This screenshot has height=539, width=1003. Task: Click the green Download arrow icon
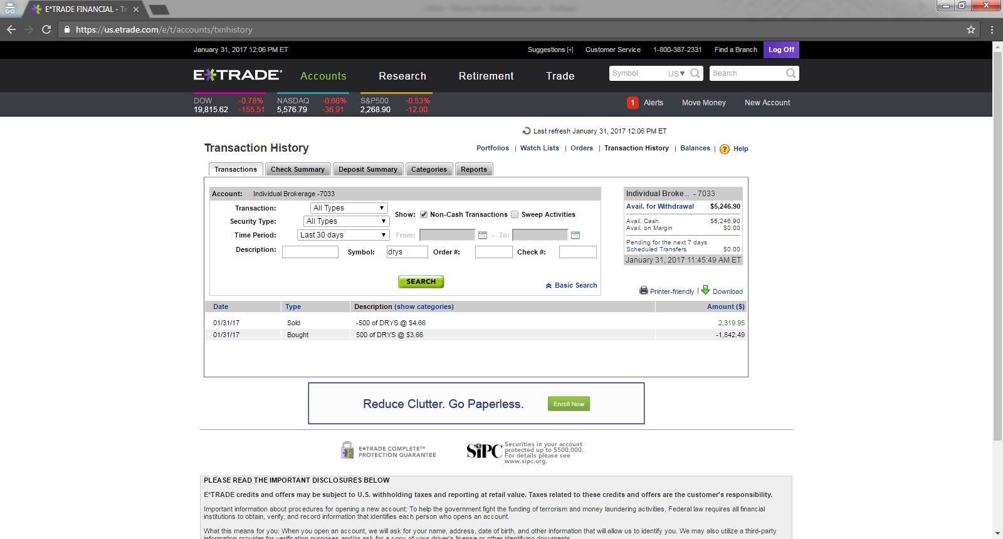(x=705, y=290)
